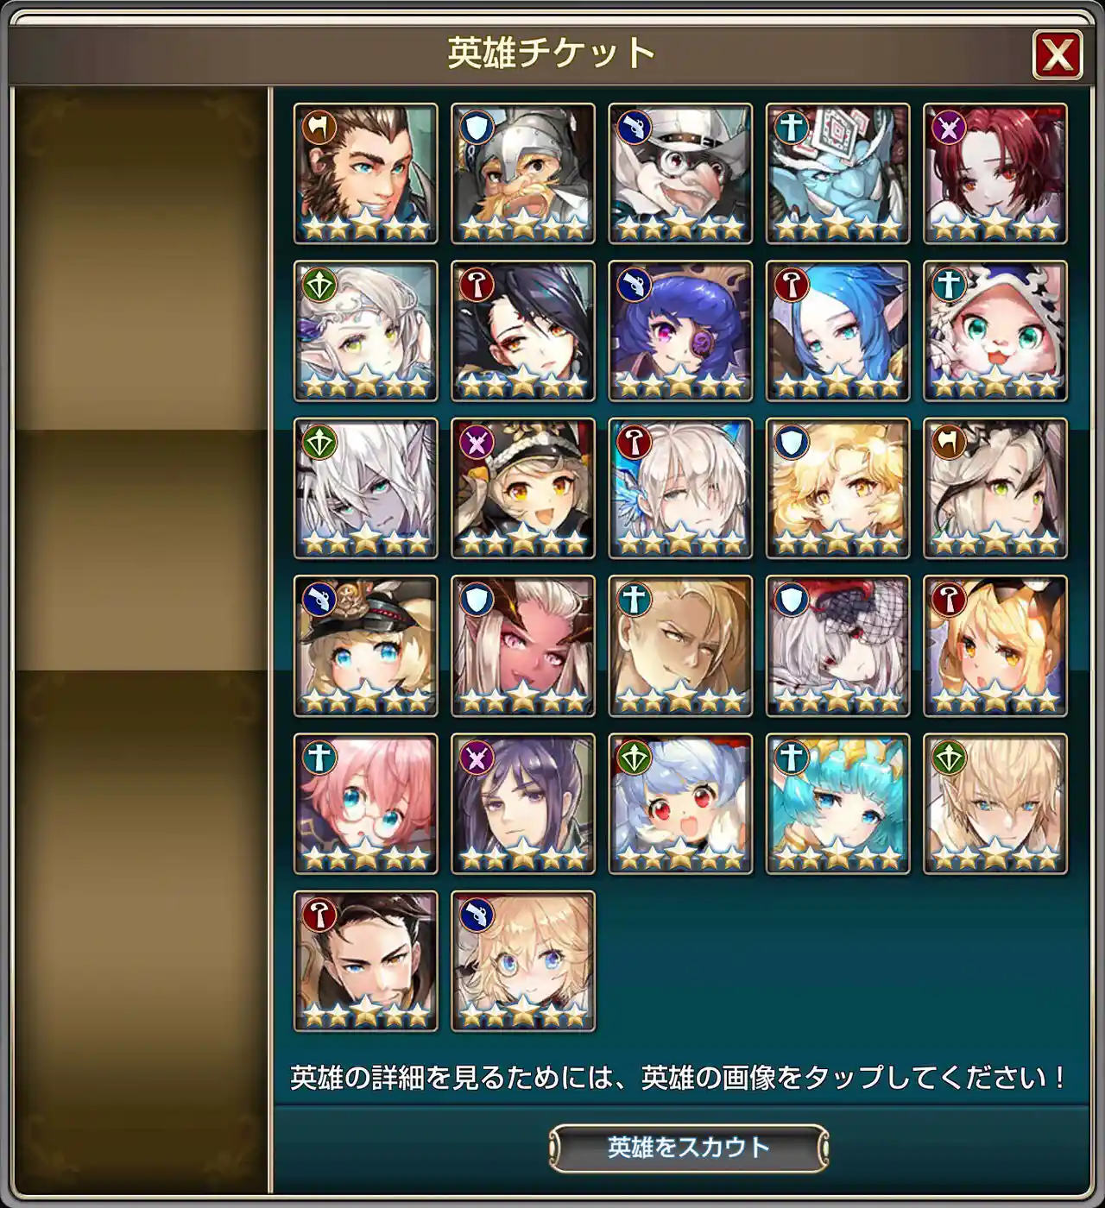This screenshot has width=1105, height=1208.
Task: Click the 英雄をスカウト button
Action: [x=689, y=1148]
